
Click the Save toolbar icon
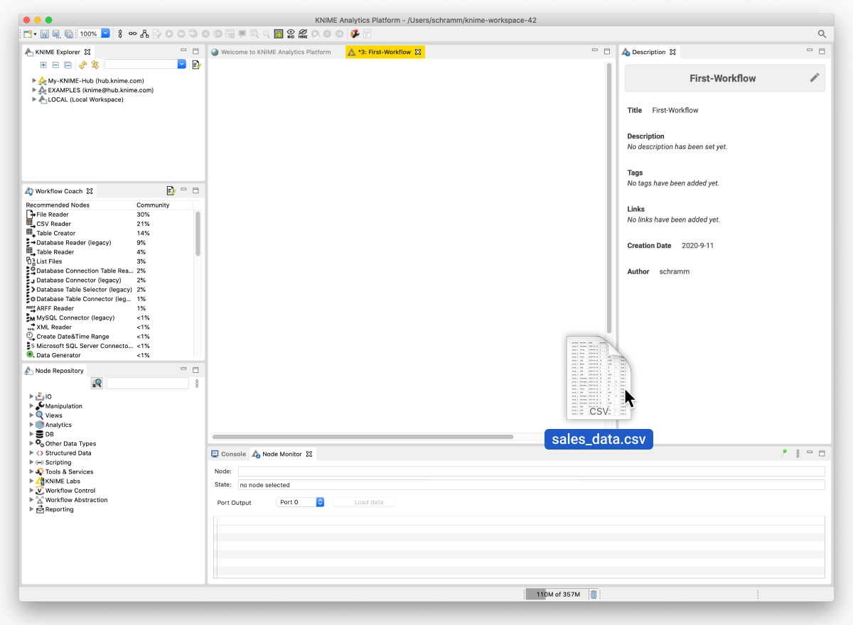(x=44, y=33)
